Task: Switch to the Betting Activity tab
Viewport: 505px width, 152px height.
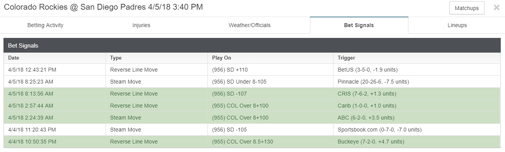Action: coord(45,25)
